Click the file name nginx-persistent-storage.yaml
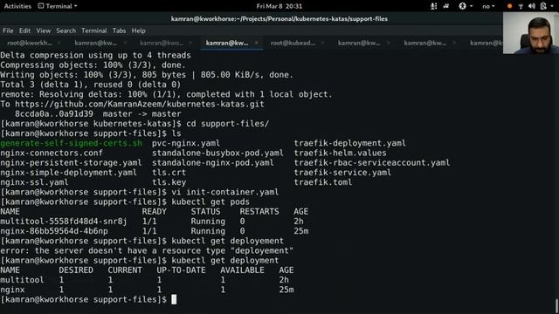The image size is (559, 314). 71,163
